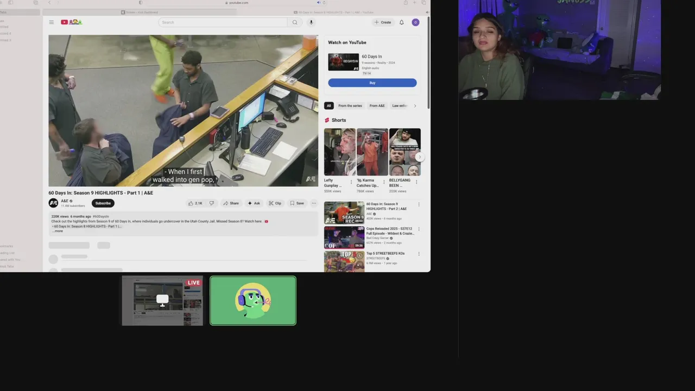The width and height of the screenshot is (695, 391).
Task: Dislike the video
Action: (212, 203)
